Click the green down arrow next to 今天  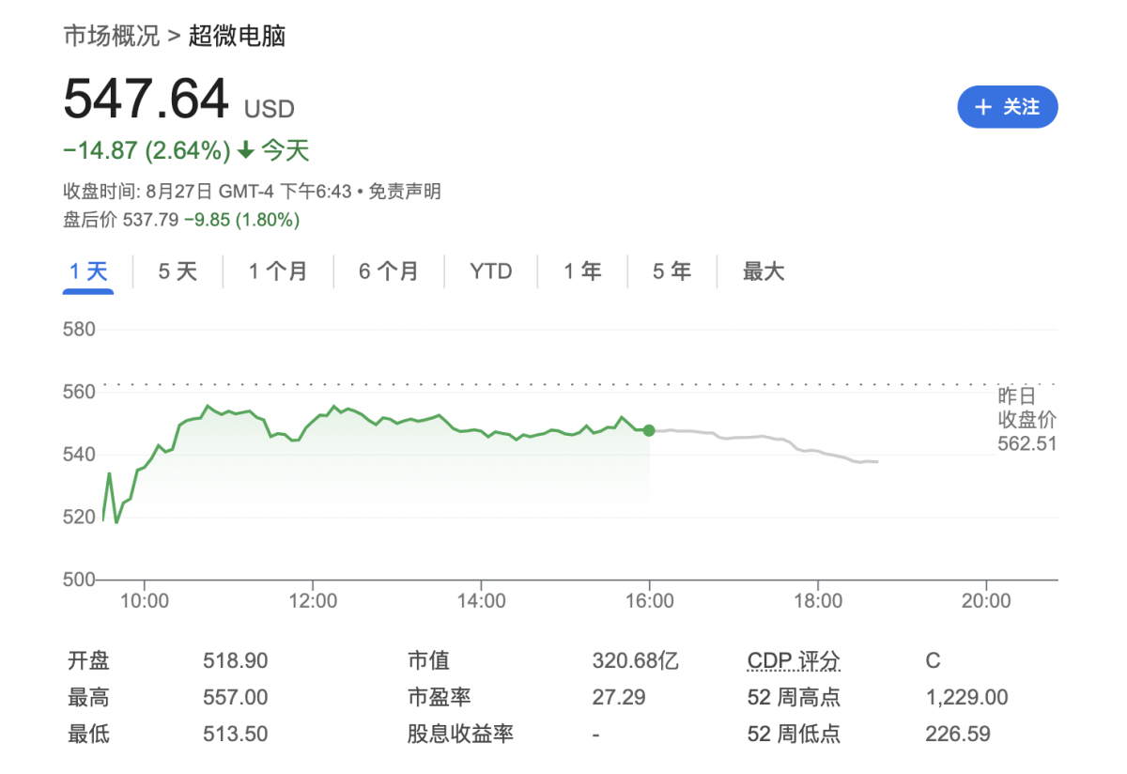(245, 150)
